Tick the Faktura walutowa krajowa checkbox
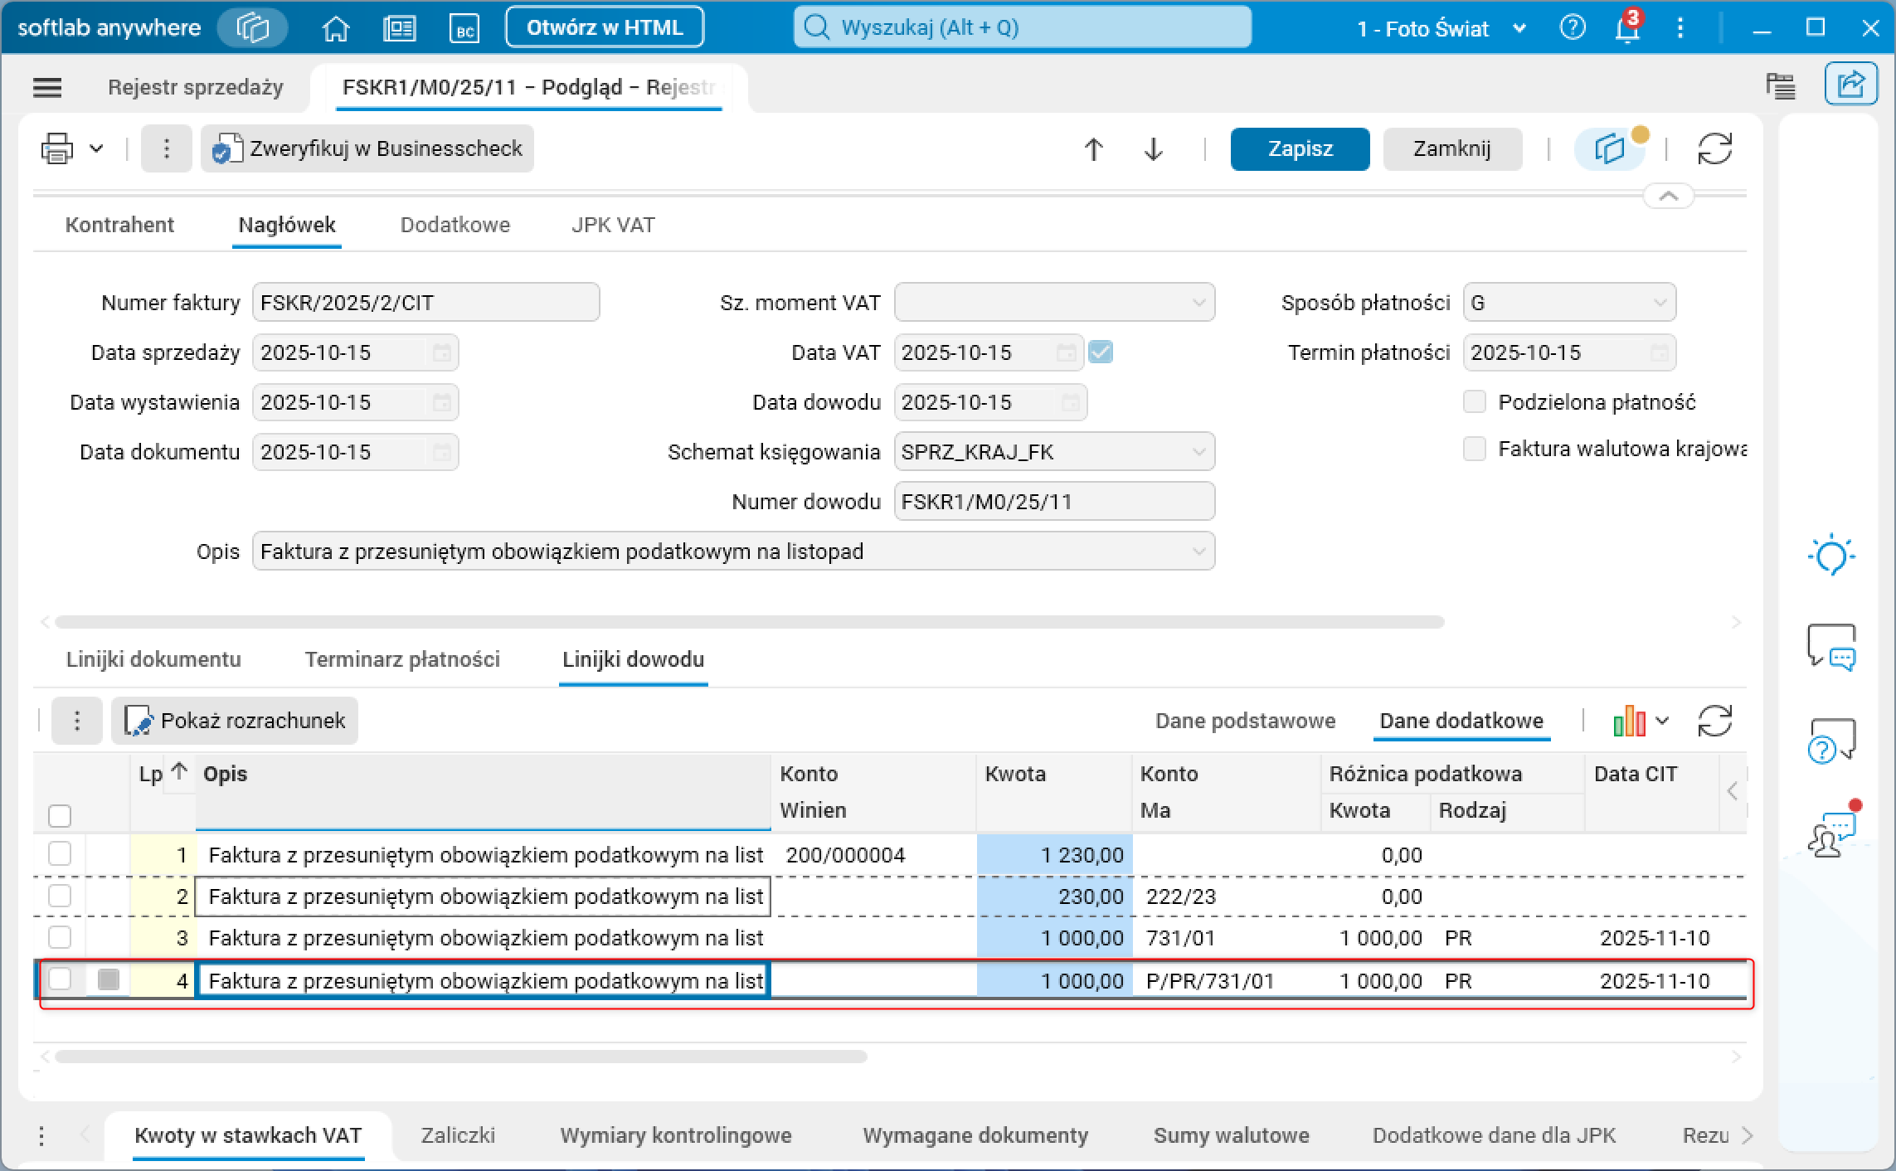The width and height of the screenshot is (1896, 1171). (x=1474, y=449)
